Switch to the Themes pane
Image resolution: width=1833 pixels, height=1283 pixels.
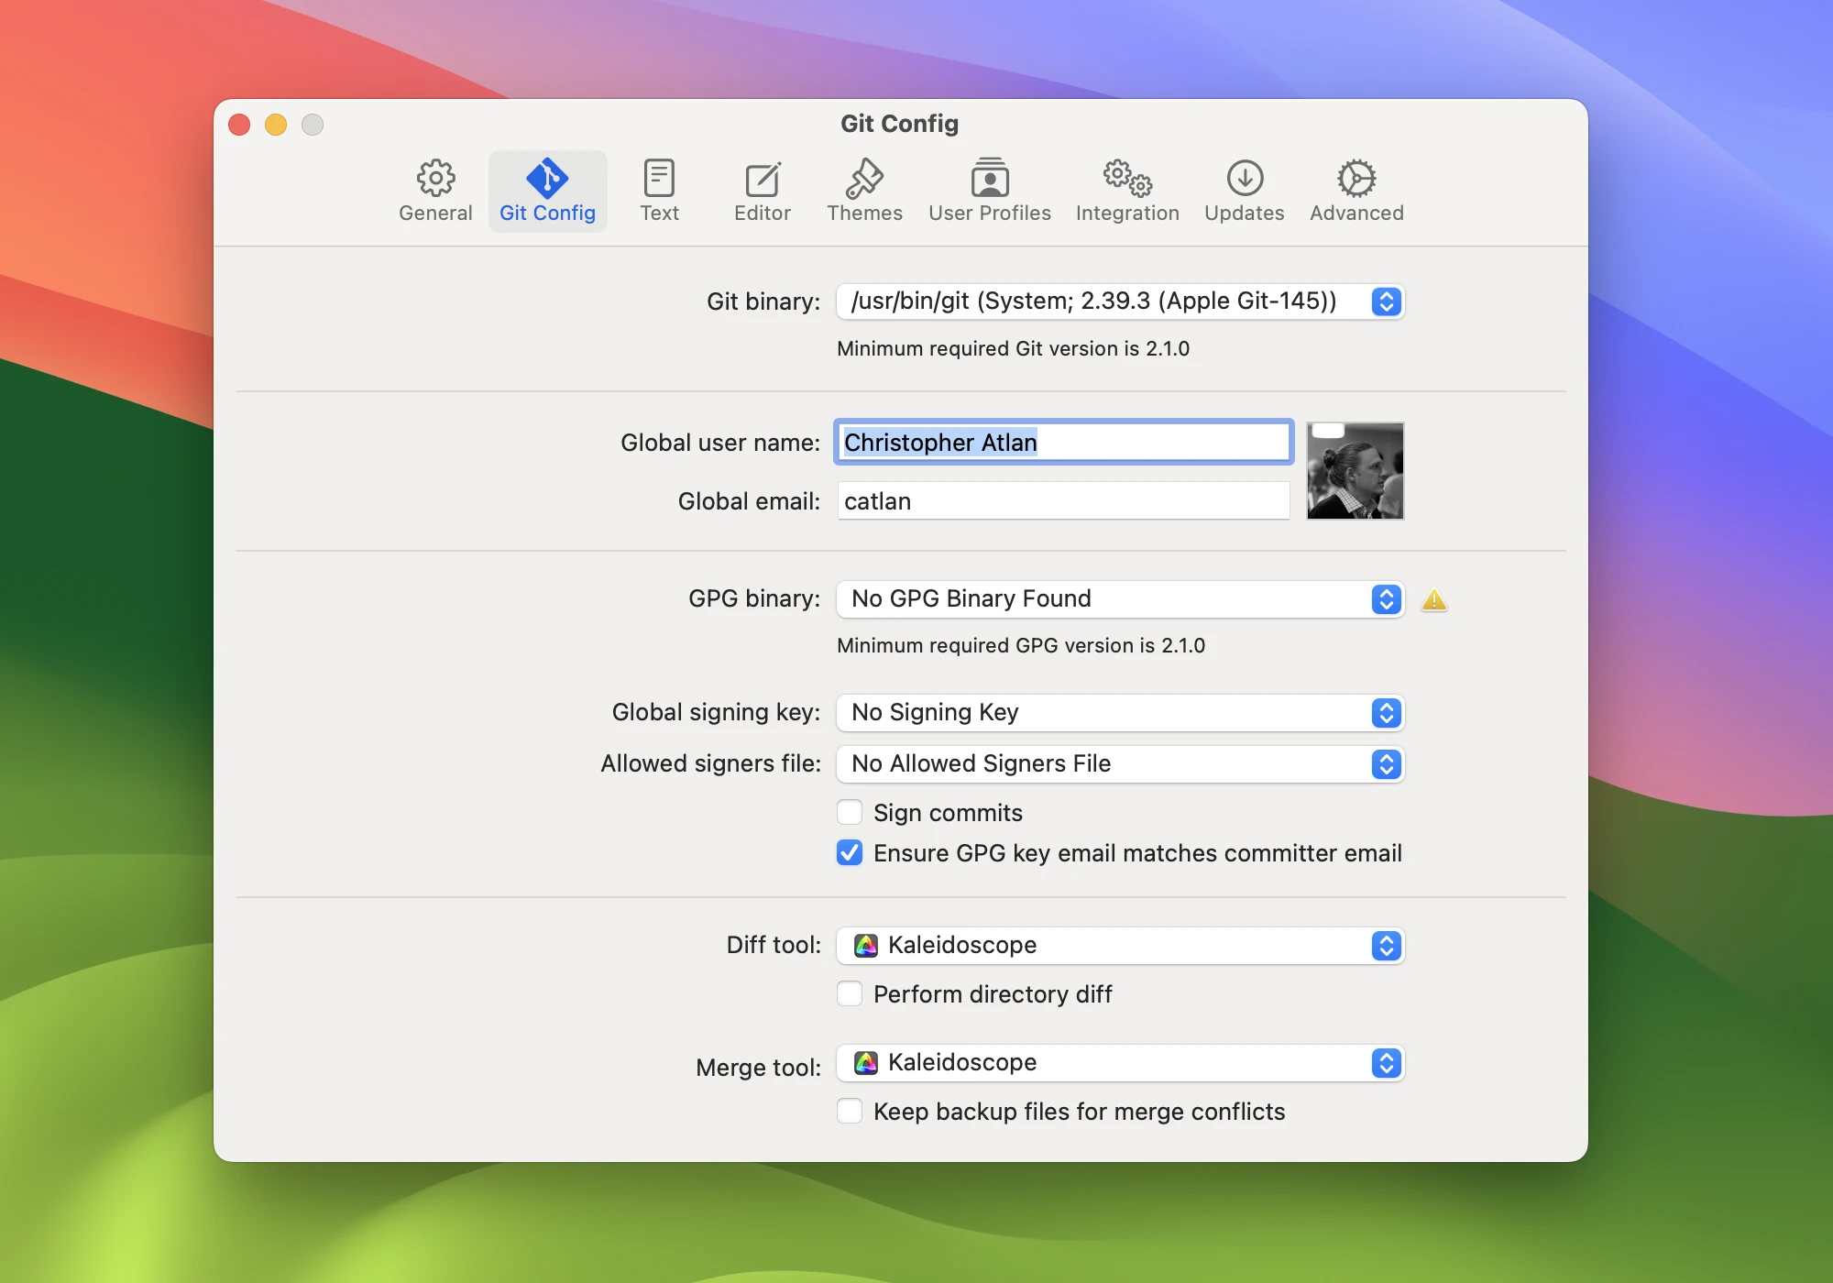coord(864,191)
